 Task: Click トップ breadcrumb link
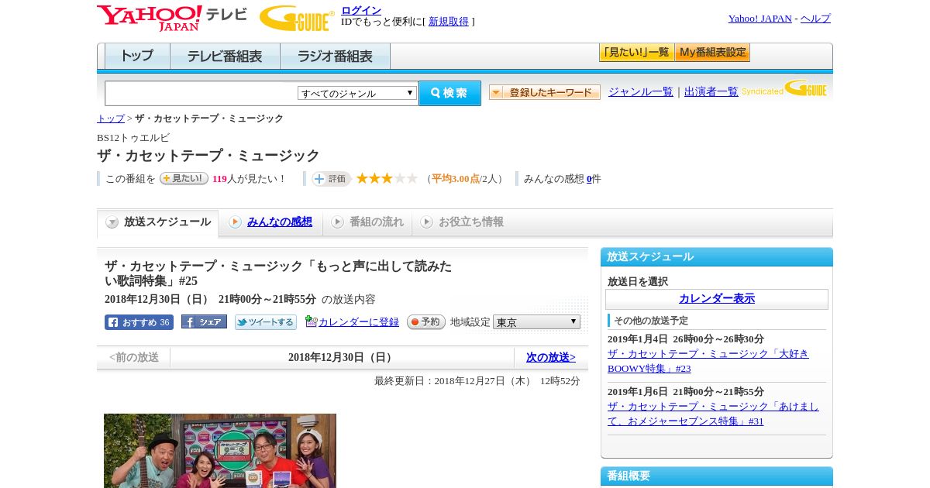click(111, 119)
